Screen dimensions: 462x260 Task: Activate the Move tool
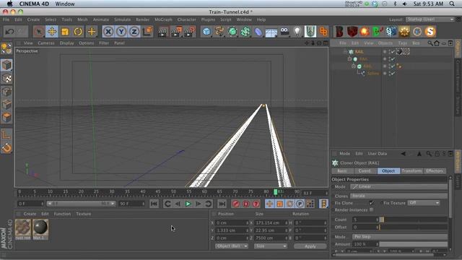point(52,32)
